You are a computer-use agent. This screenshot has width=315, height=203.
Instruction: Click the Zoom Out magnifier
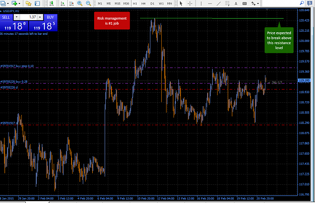tap(88, 3)
